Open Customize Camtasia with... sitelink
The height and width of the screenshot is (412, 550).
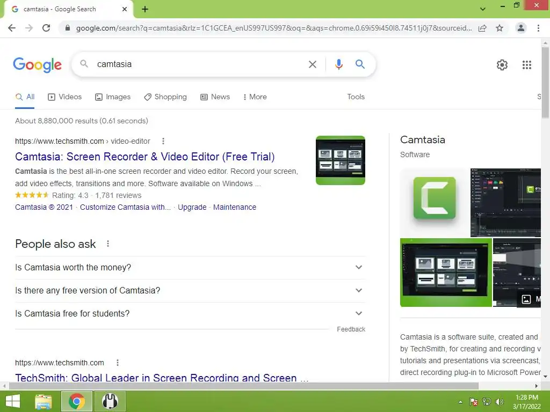pos(125,208)
